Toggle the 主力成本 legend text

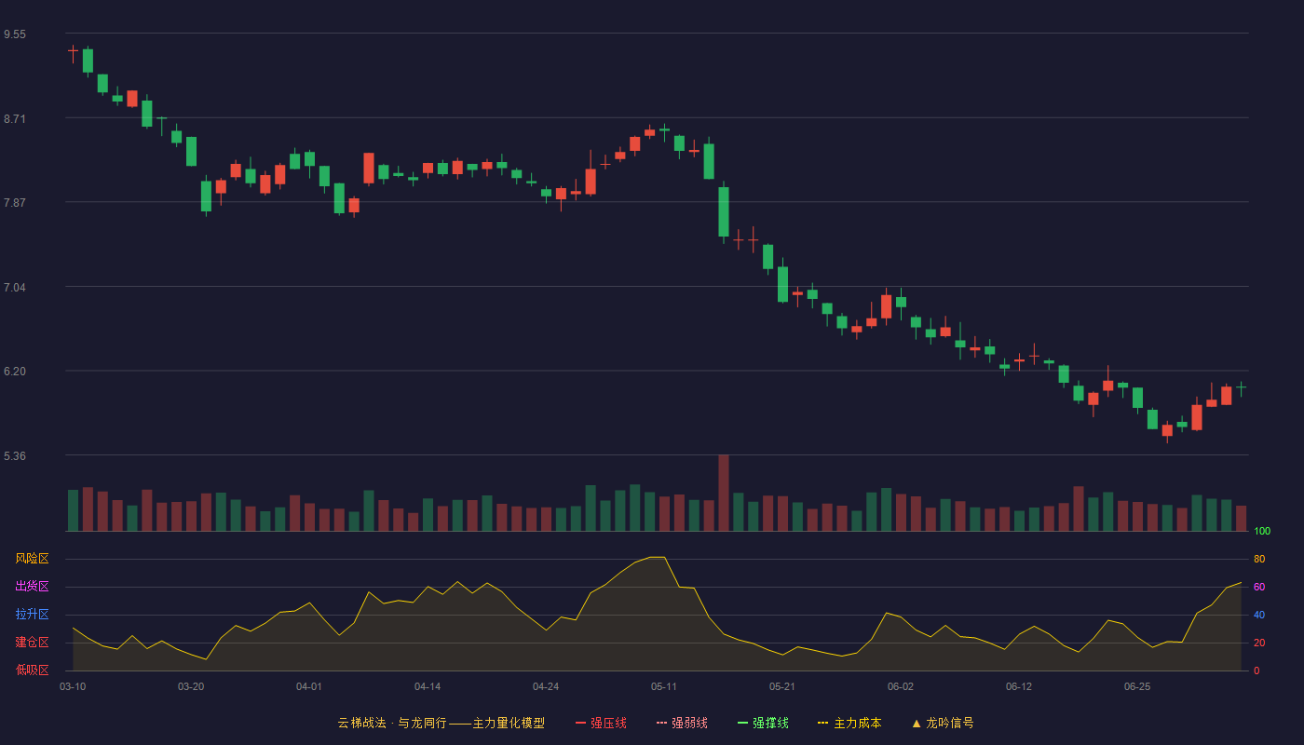[x=857, y=723]
